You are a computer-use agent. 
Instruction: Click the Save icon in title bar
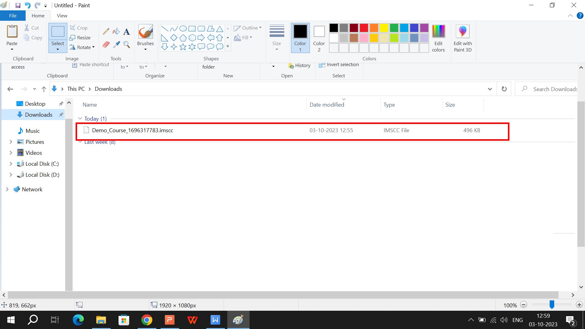pos(18,5)
